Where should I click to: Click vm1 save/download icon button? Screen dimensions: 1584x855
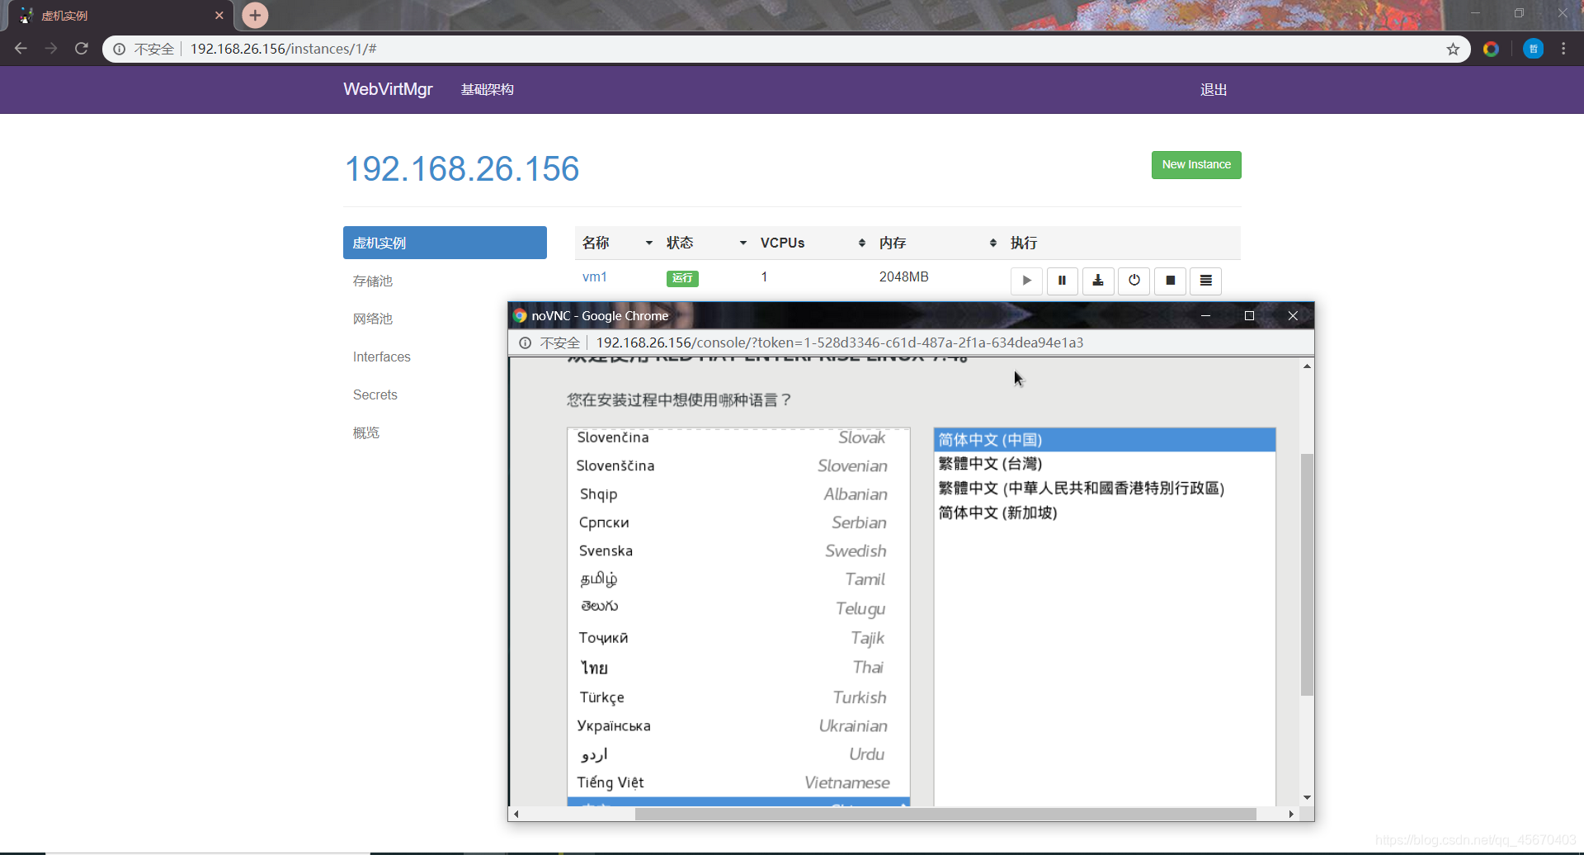tap(1098, 281)
